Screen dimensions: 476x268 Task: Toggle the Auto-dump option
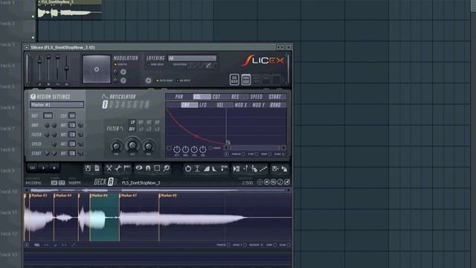point(157,80)
